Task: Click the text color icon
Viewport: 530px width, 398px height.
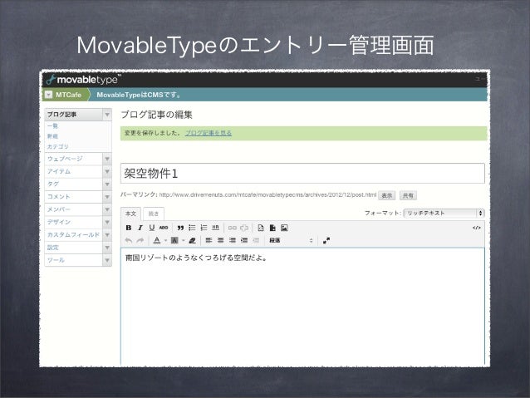Action: pyautogui.click(x=157, y=240)
